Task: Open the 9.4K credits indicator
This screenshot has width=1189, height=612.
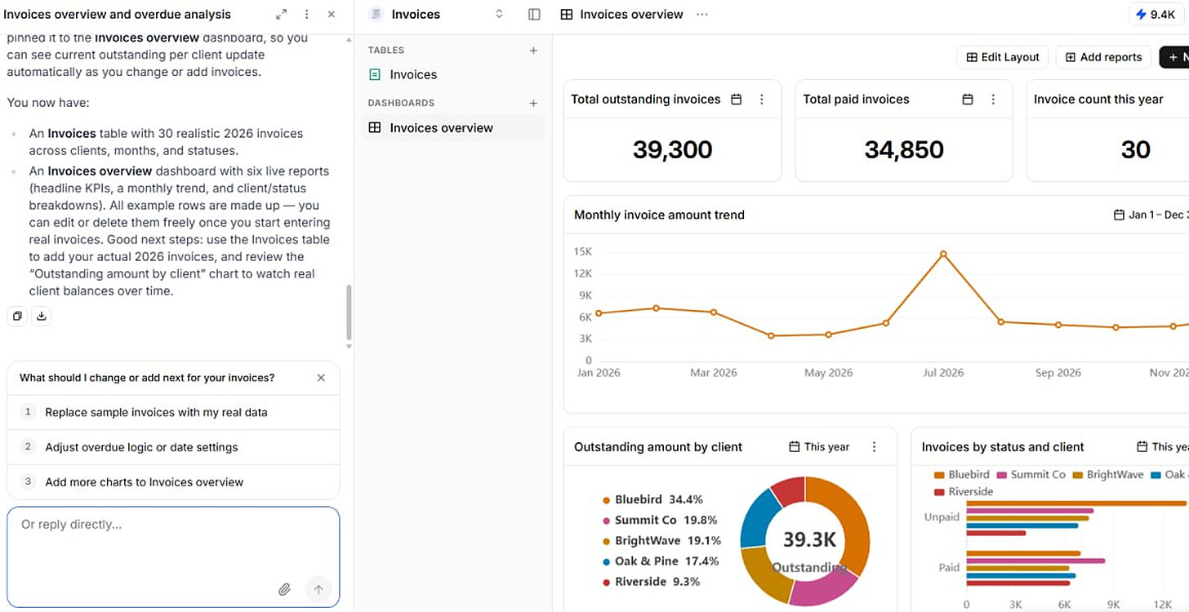Action: [1156, 14]
